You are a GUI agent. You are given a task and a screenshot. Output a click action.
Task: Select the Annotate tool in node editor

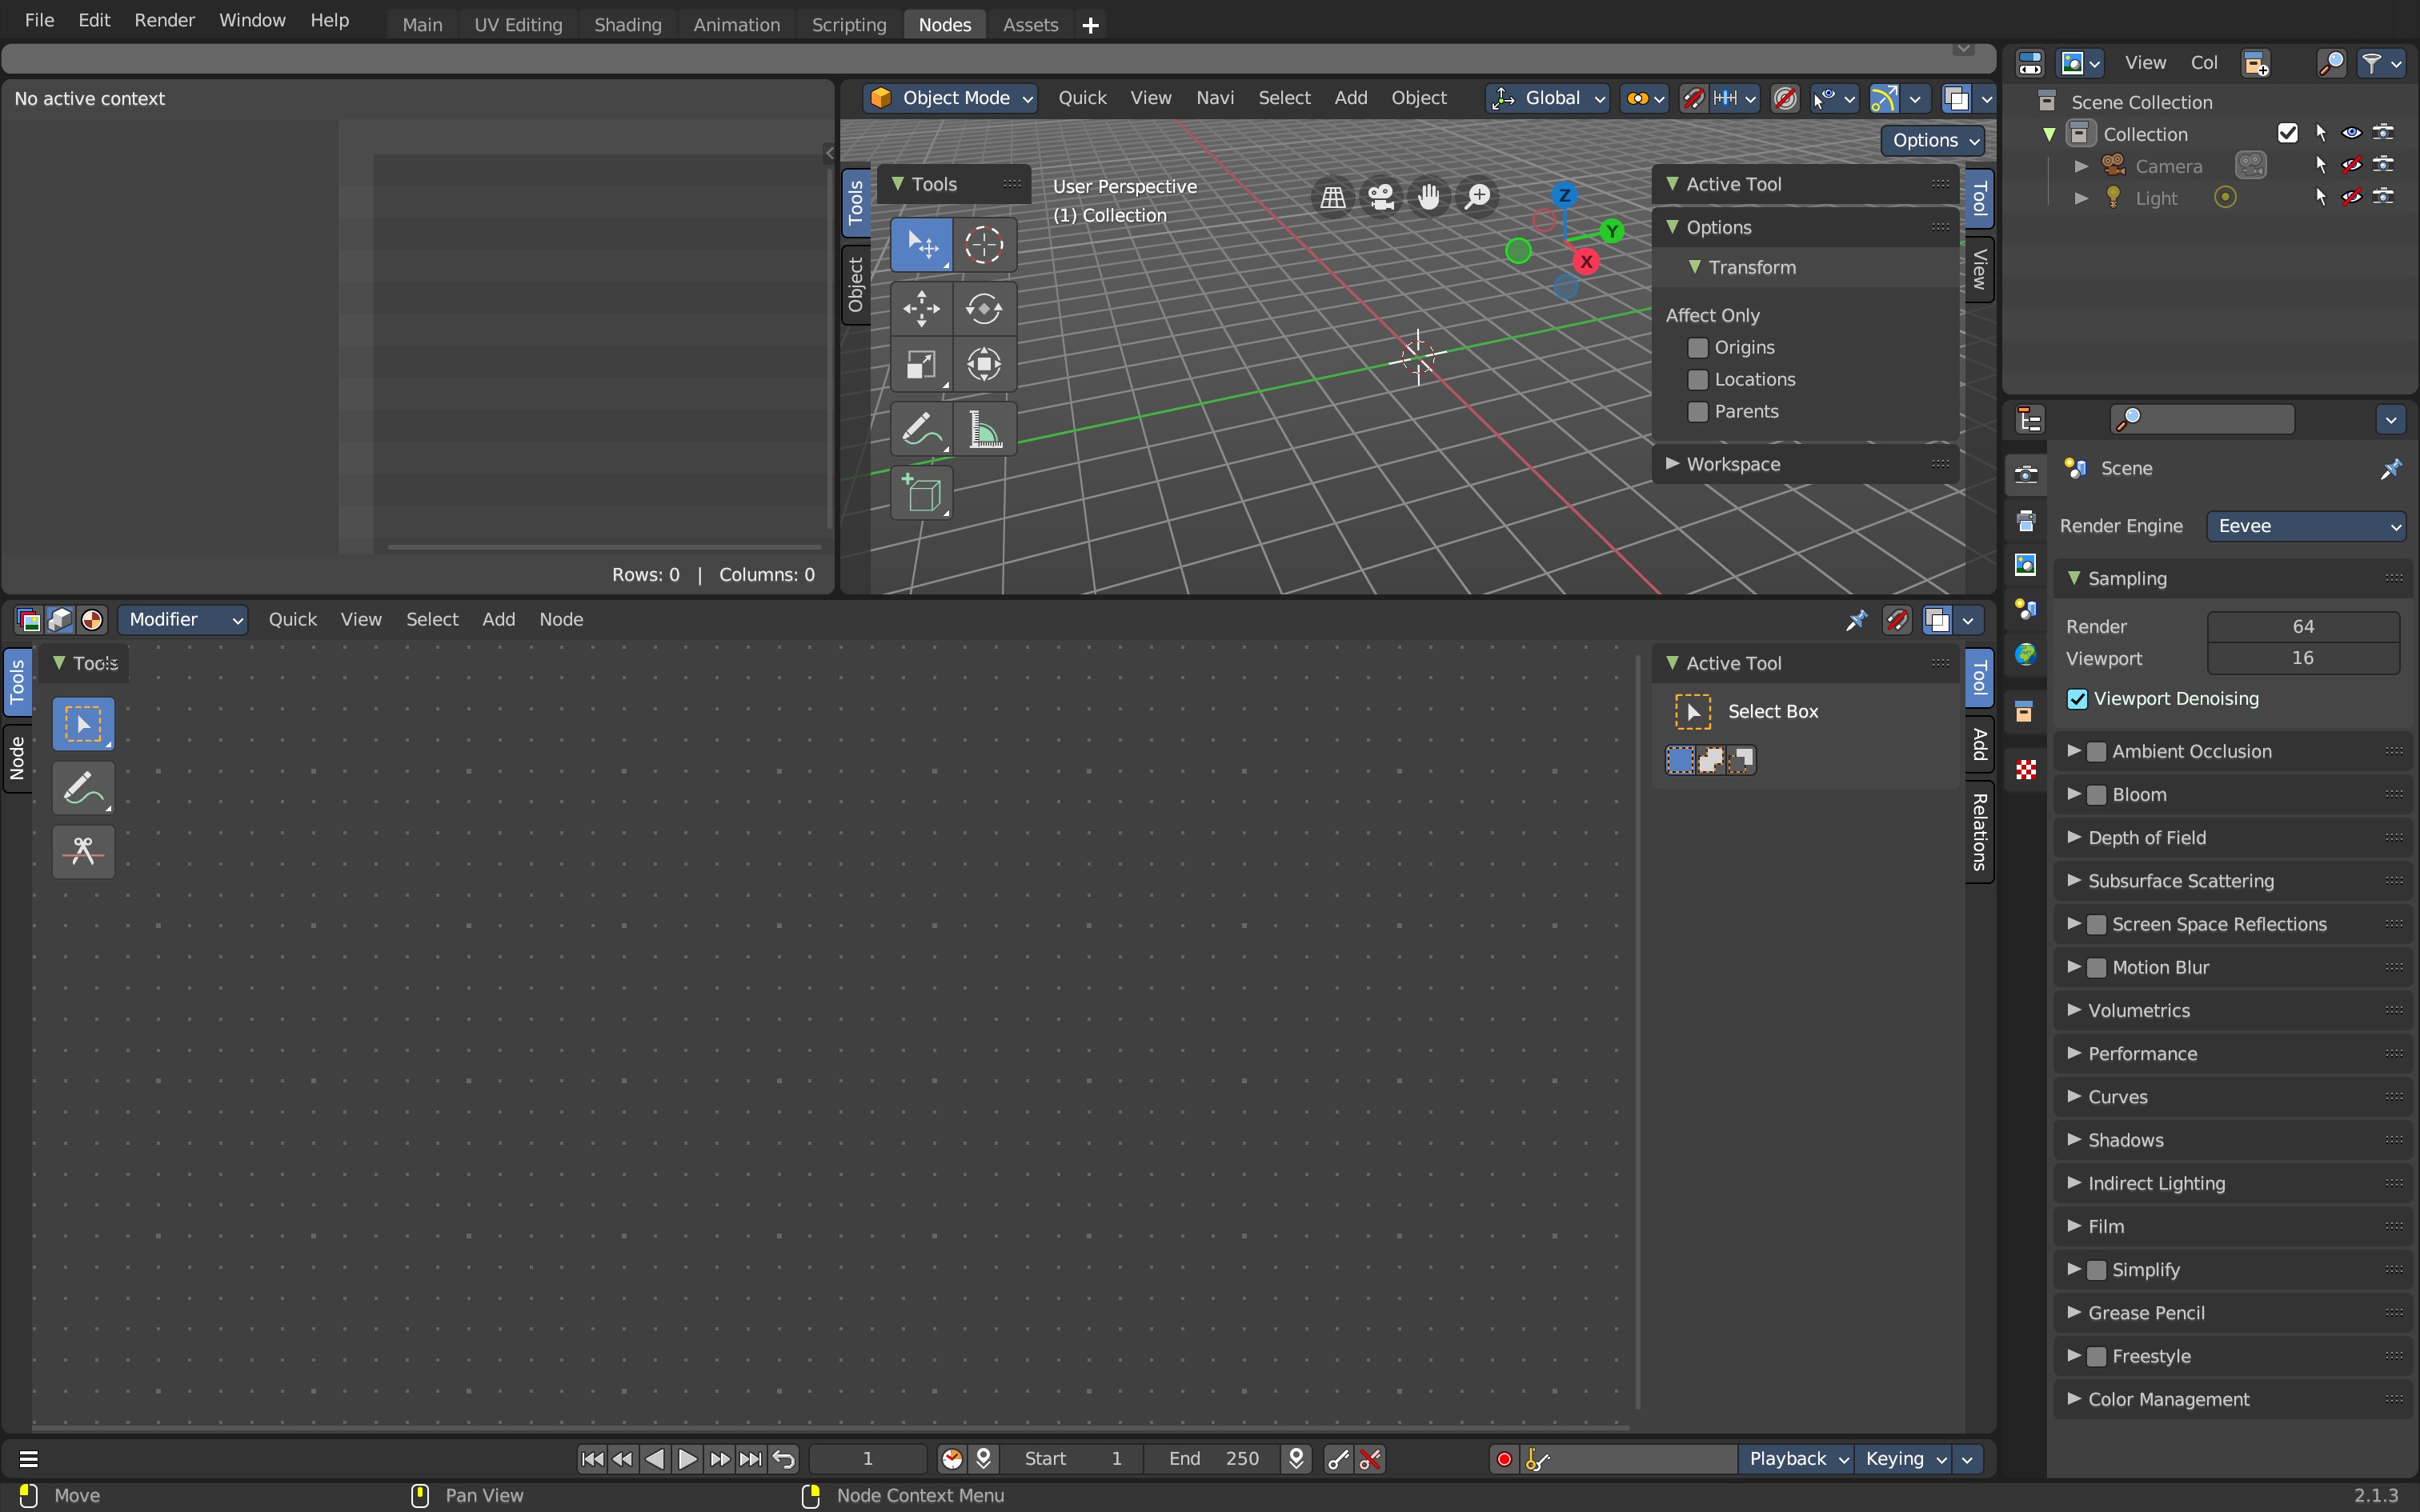83,787
